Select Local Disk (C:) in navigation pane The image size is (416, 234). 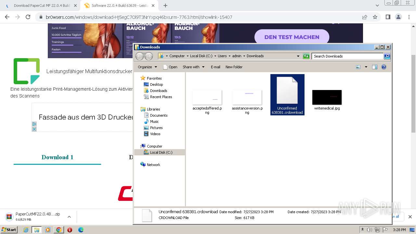click(160, 152)
